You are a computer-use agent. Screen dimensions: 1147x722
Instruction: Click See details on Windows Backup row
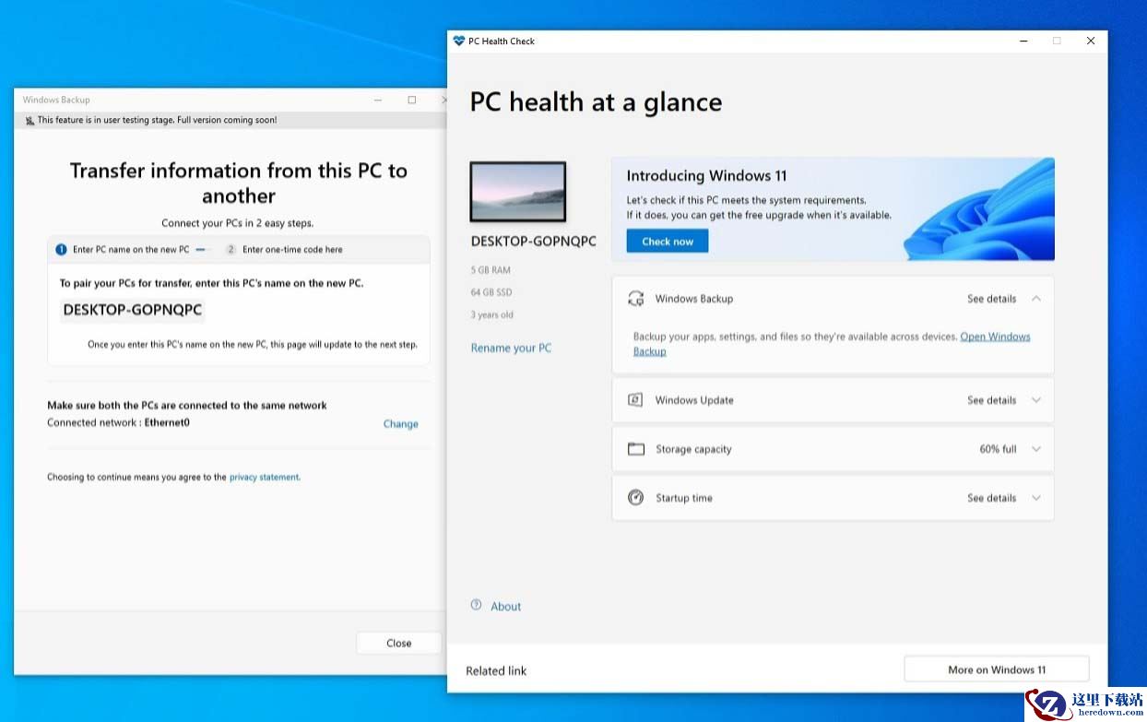(x=991, y=299)
